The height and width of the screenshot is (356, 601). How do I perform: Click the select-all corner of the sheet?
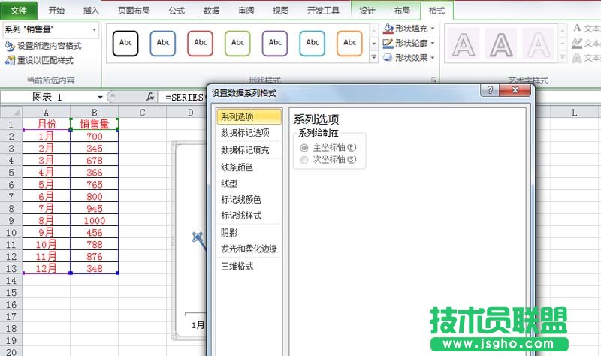tap(11, 112)
